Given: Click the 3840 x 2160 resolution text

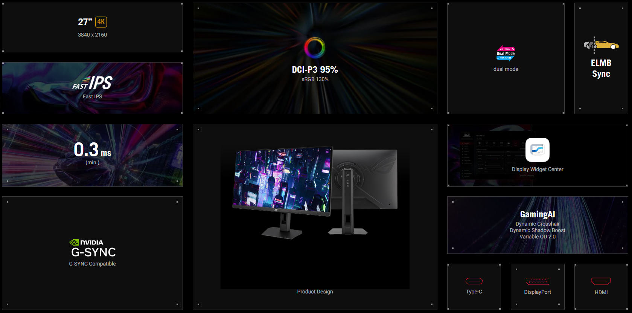Looking at the screenshot, I should [x=93, y=35].
